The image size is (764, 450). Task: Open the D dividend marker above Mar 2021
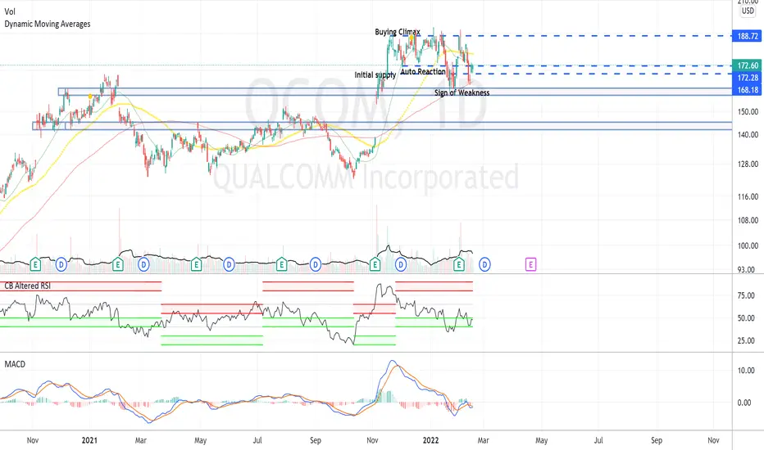click(x=143, y=264)
